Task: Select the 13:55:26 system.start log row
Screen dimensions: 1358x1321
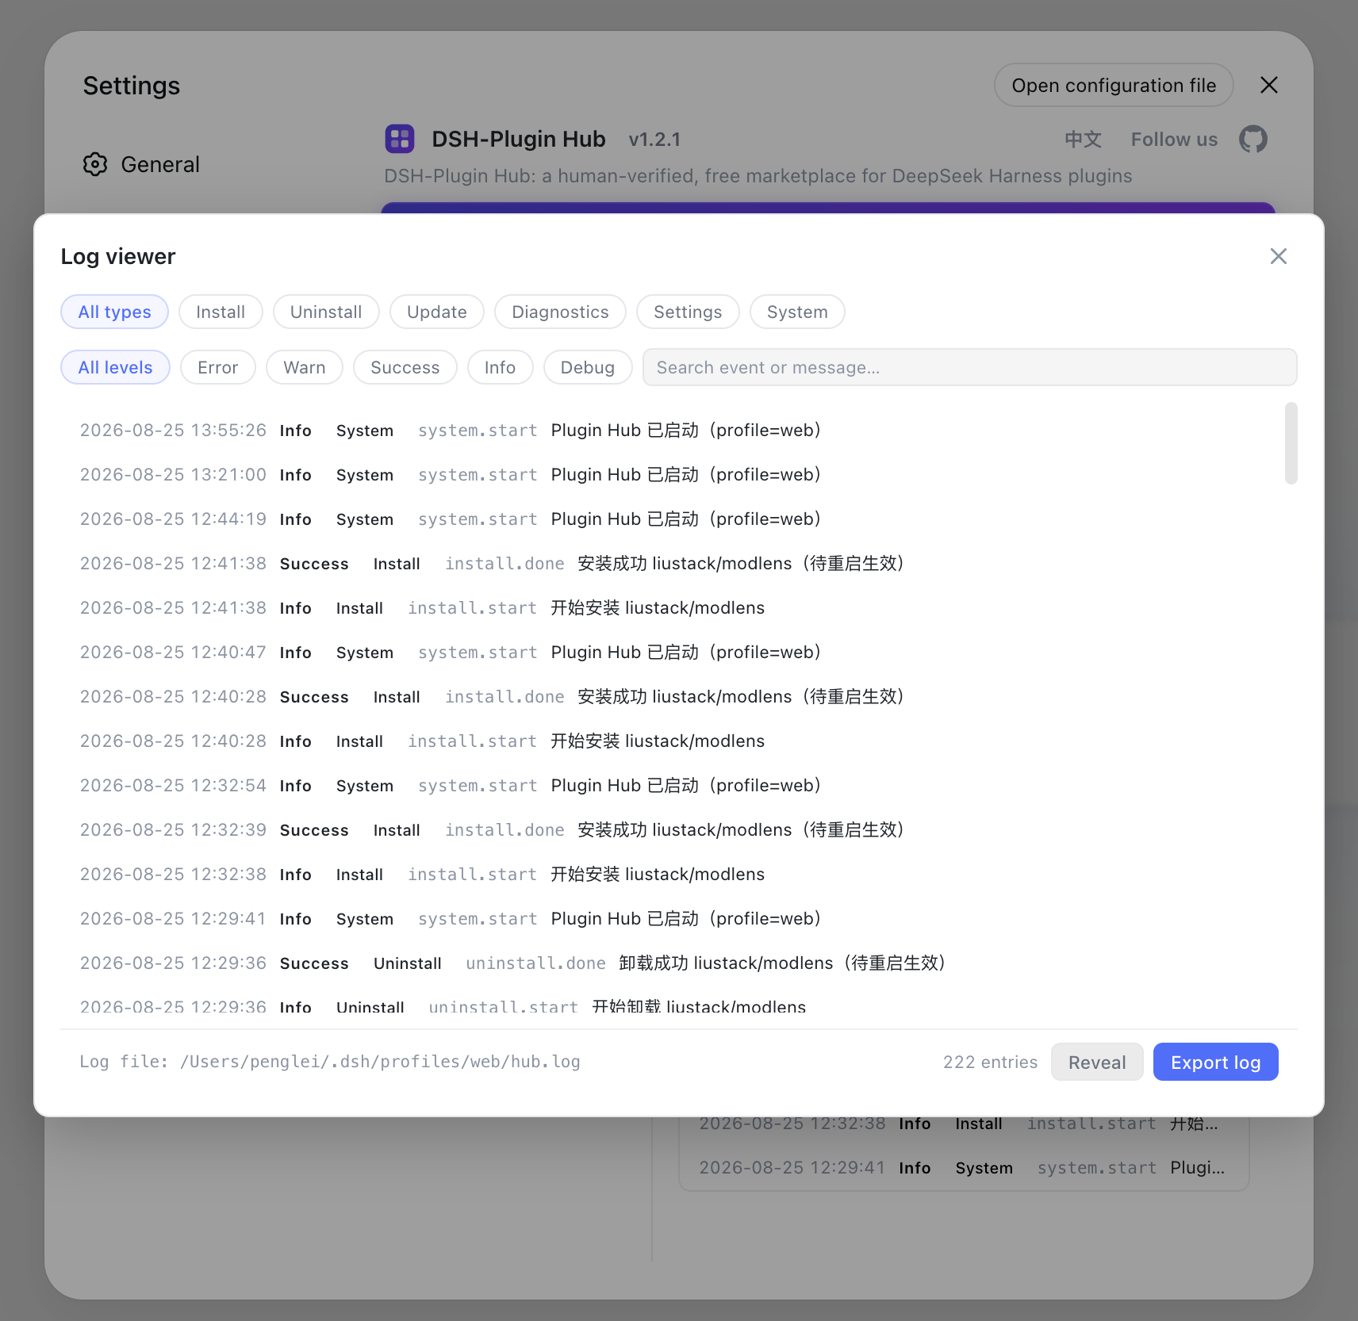Action: pyautogui.click(x=671, y=430)
